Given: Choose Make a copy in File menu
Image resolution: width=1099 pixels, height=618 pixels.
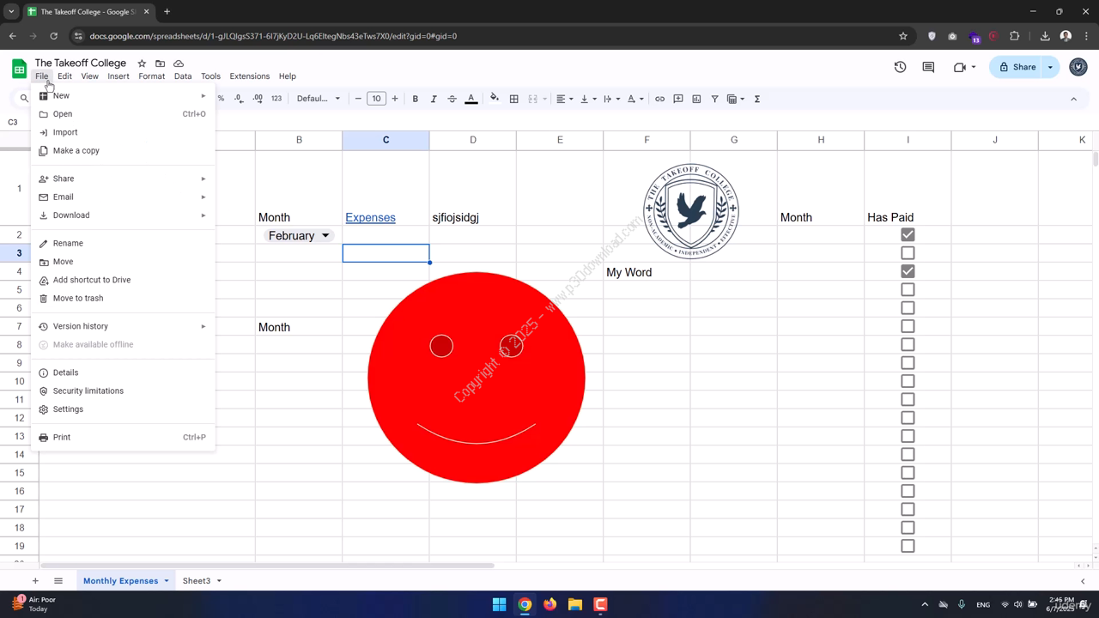Looking at the screenshot, I should click(x=123, y=151).
